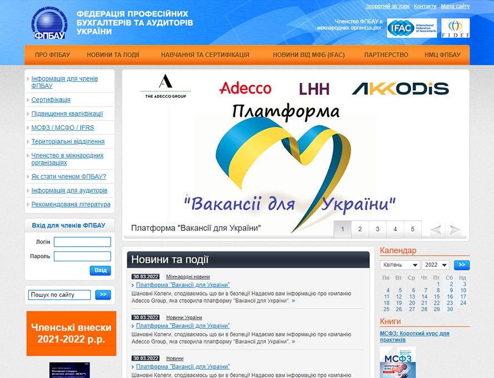Open the IFAC membership logo
Image resolution: width=494 pixels, height=378 pixels.
coord(412,28)
